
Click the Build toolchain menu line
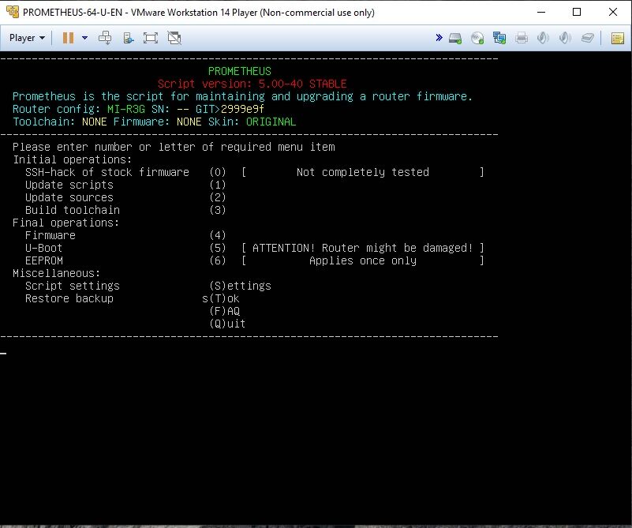125,210
